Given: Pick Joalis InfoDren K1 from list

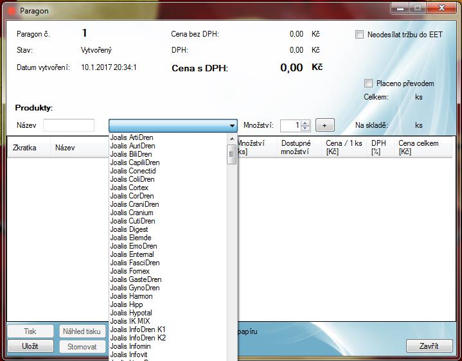Looking at the screenshot, I should pyautogui.click(x=168, y=329).
